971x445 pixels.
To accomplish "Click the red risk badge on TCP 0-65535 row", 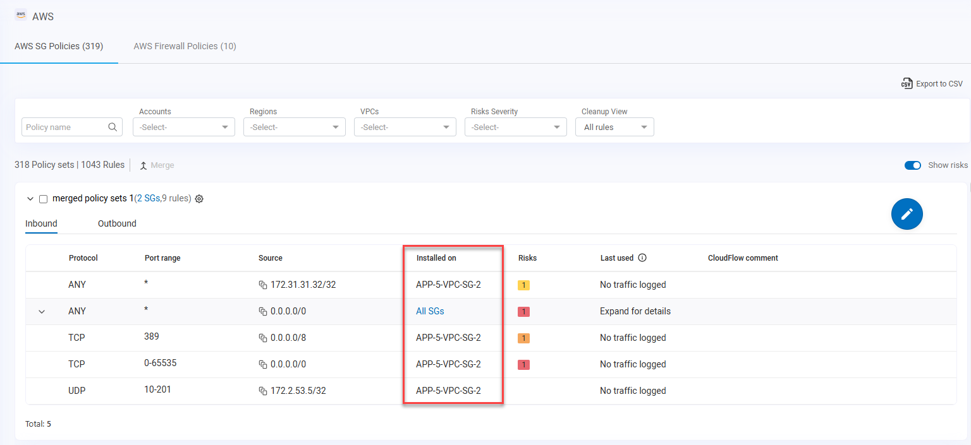I will [x=523, y=365].
